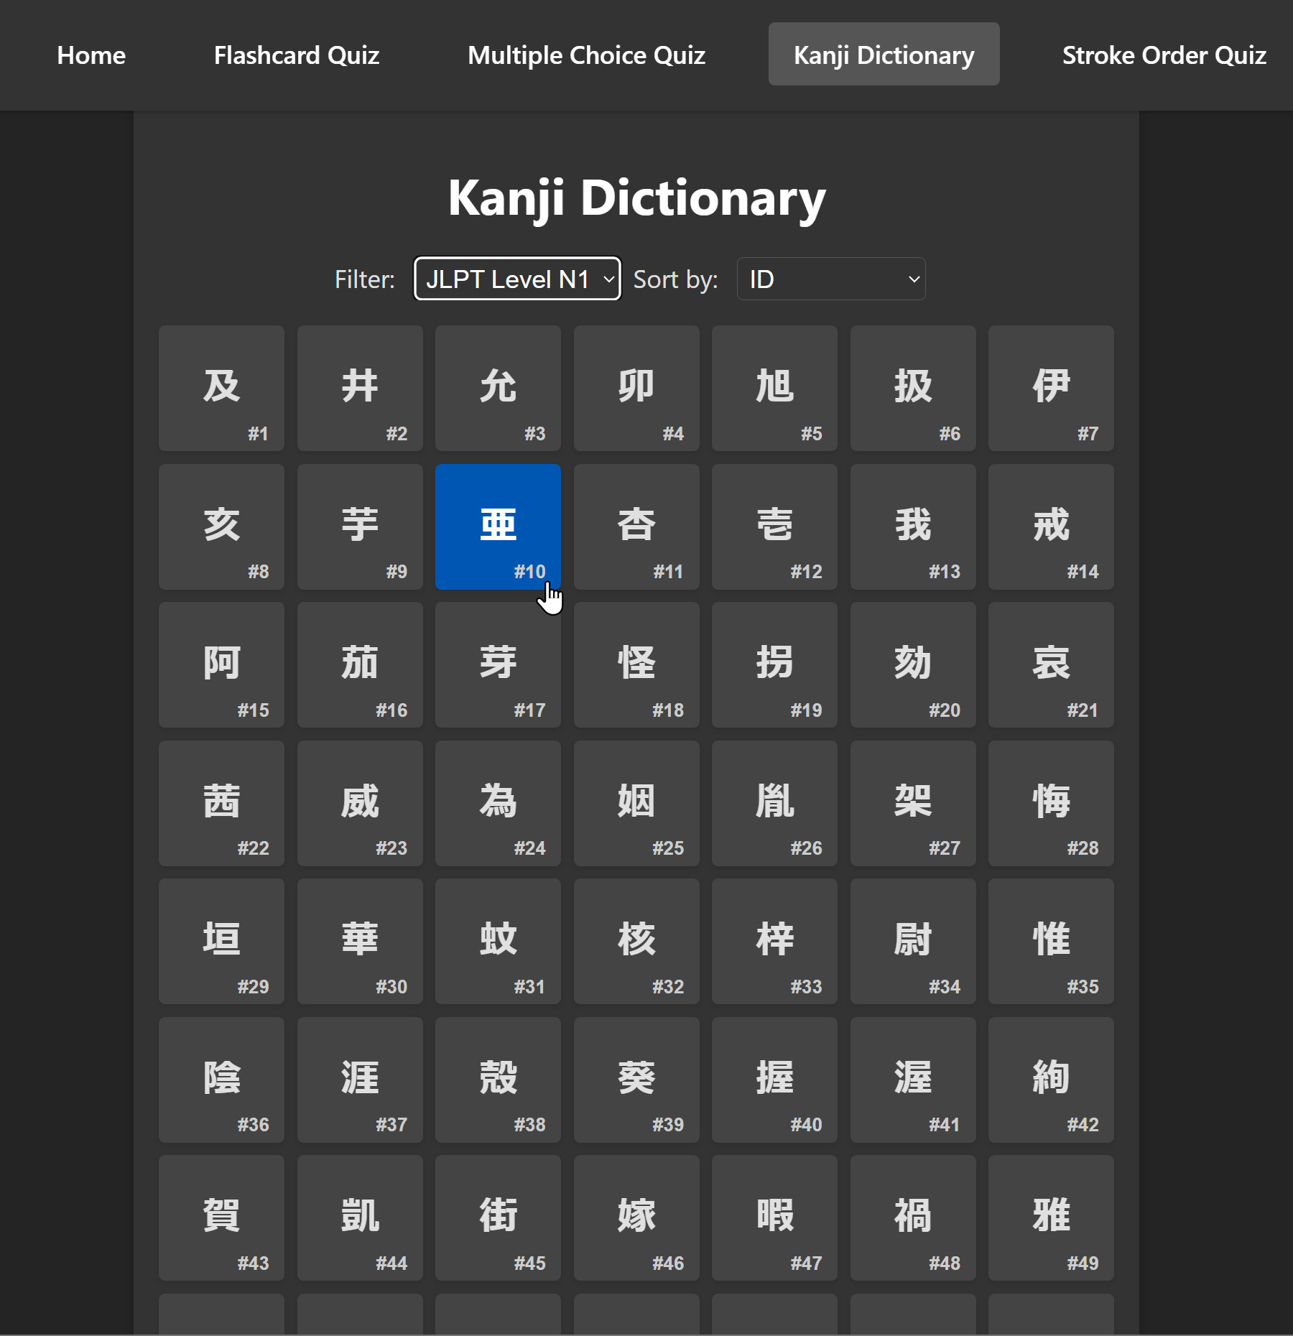Open kanji card #20 劾
The height and width of the screenshot is (1336, 1293).
(913, 665)
